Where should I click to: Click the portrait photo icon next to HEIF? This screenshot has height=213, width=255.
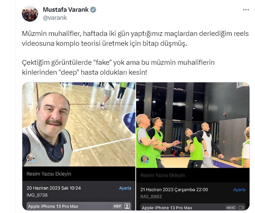coord(127,206)
